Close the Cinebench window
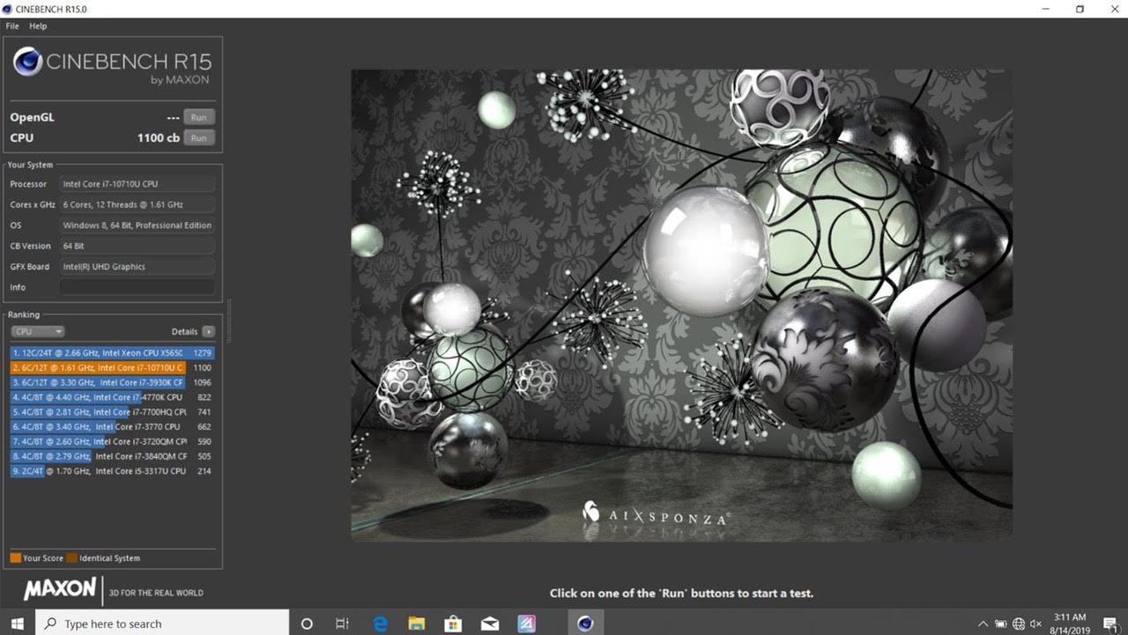Screen dimensions: 1128x635 point(1117,9)
